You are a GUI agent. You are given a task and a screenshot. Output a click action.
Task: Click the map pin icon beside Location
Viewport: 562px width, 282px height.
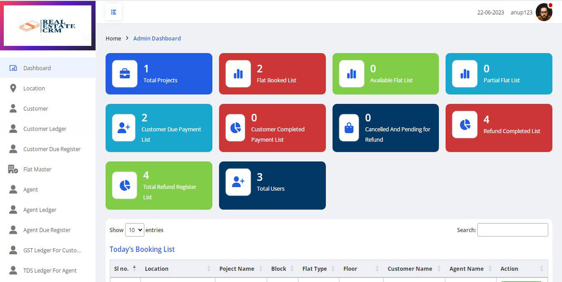pos(13,88)
